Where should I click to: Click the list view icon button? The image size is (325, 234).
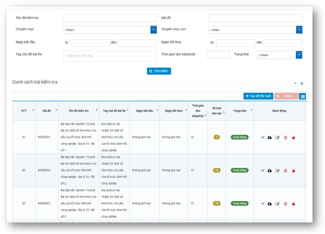point(303,96)
